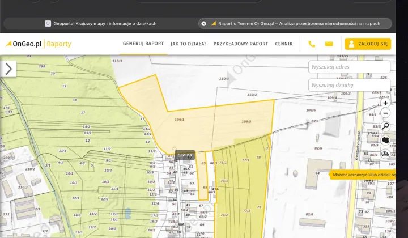Zoom out with the minus map button
408x238 pixels.
coord(385,113)
